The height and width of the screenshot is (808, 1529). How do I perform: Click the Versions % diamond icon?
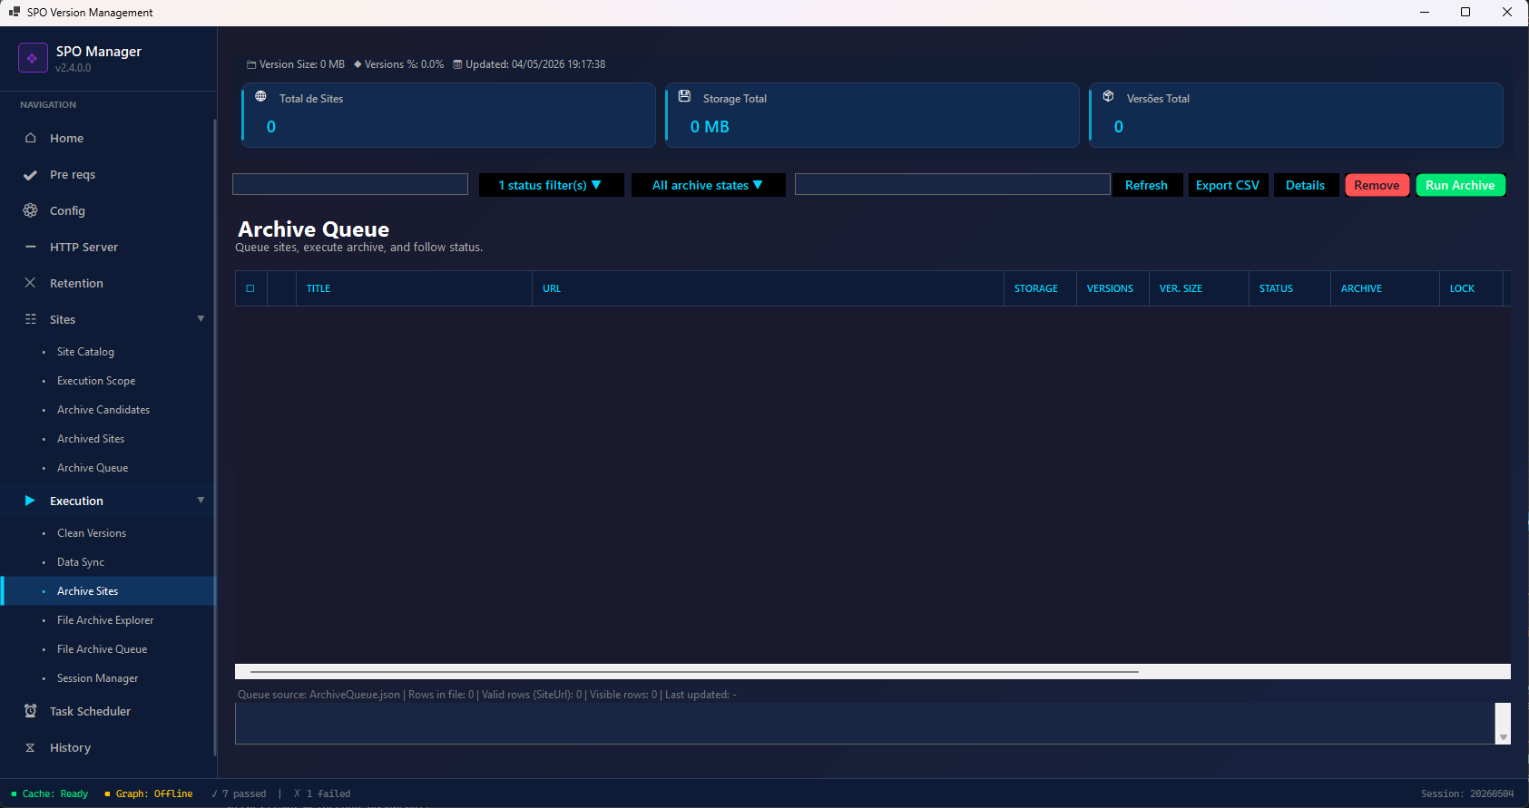point(358,64)
